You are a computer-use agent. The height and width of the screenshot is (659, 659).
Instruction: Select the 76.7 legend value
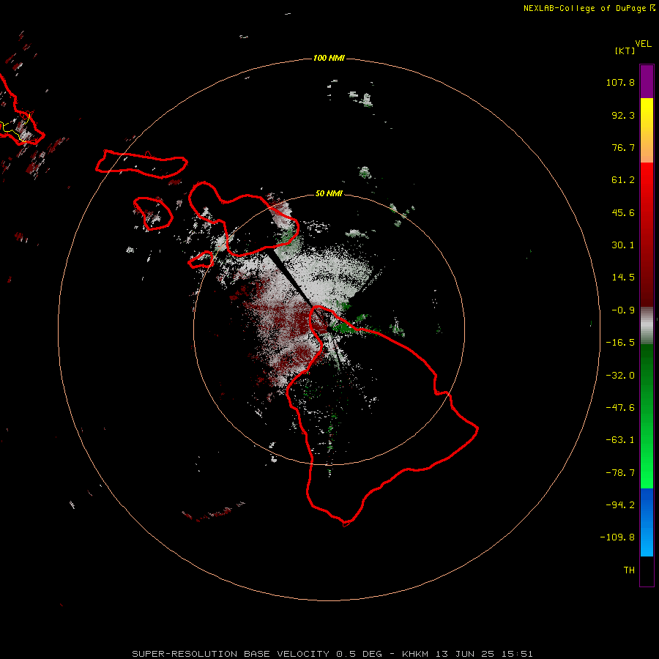click(623, 147)
